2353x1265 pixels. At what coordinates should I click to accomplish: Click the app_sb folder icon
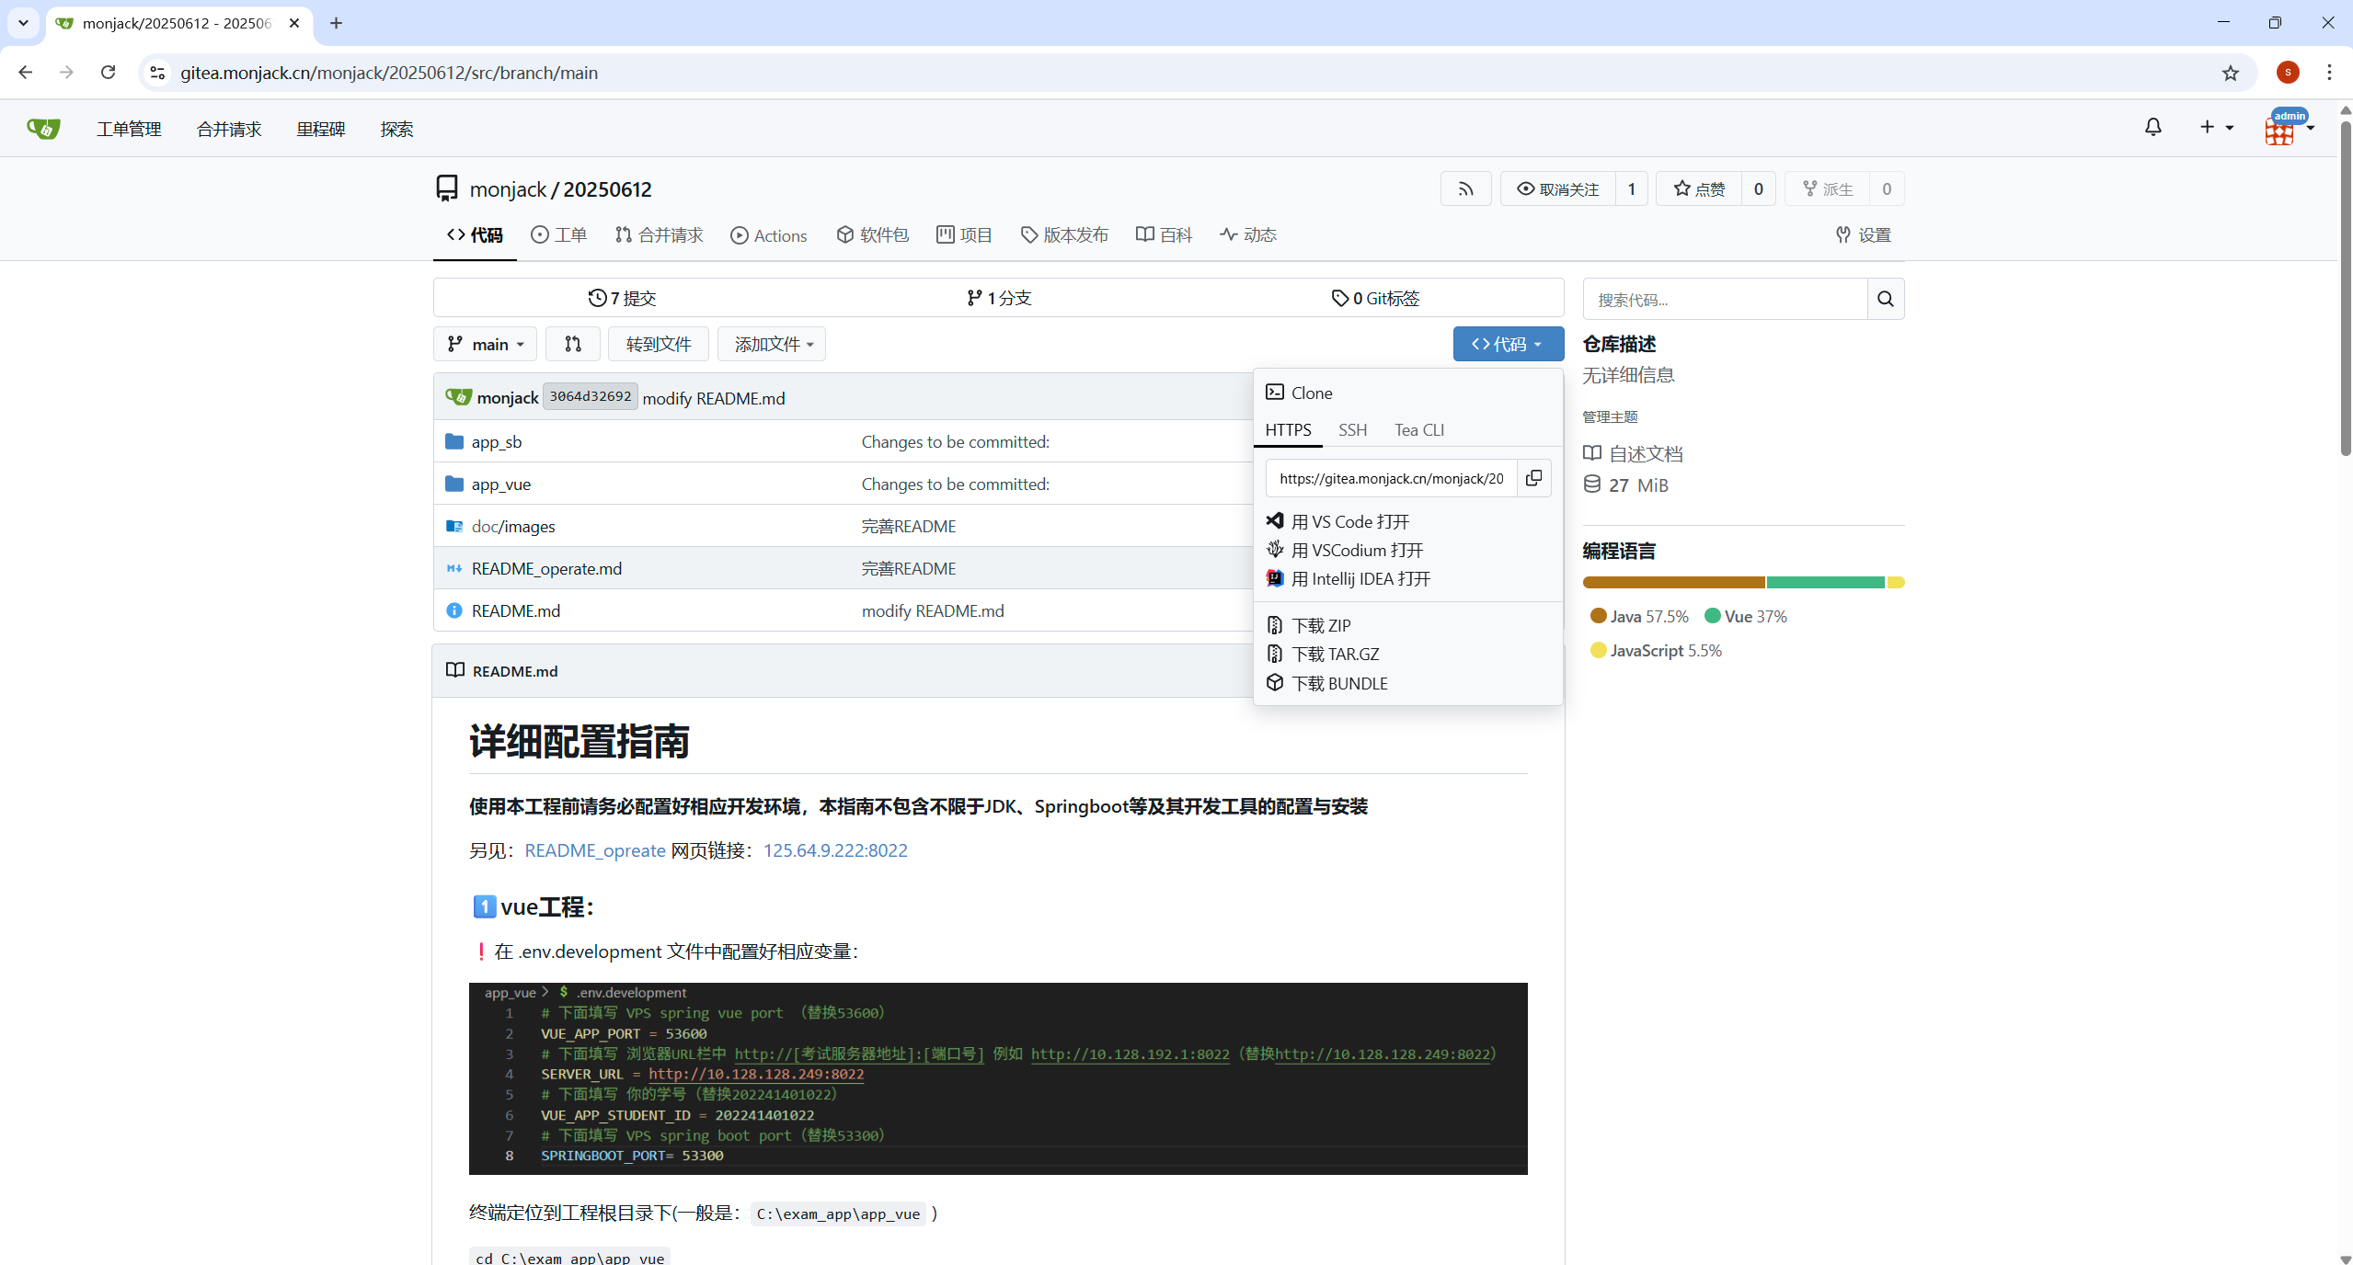click(x=454, y=441)
